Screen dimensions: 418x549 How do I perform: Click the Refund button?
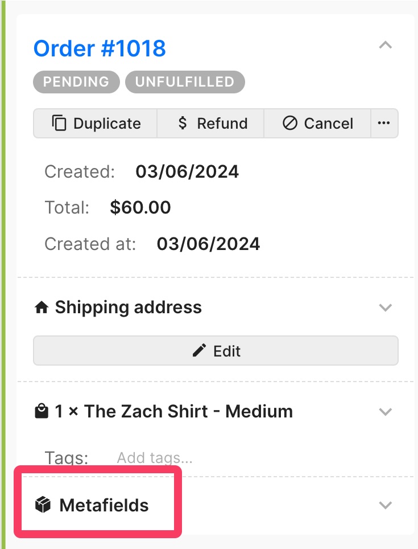210,123
